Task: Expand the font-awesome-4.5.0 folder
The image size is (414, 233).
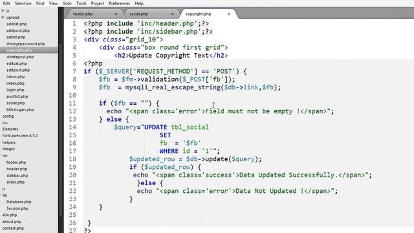Action: [x=20, y=135]
